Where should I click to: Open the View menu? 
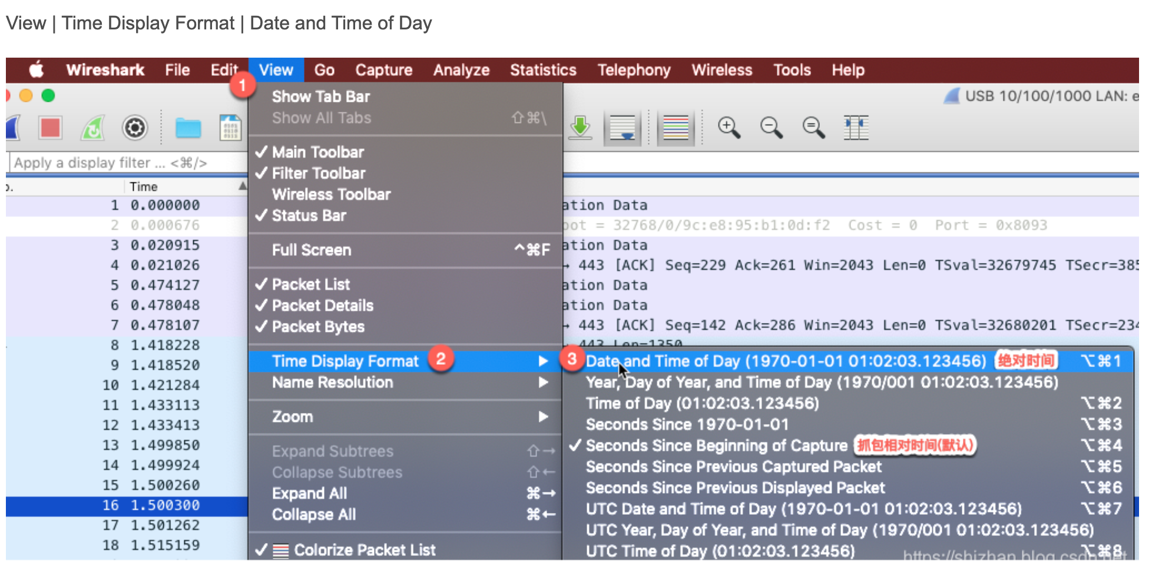[276, 70]
